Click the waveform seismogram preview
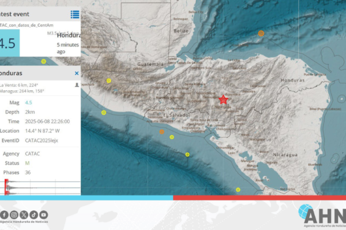This screenshot has width=346, height=230. (40, 187)
